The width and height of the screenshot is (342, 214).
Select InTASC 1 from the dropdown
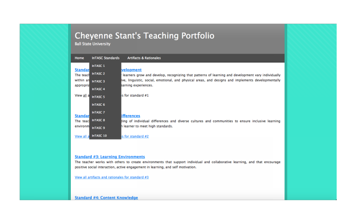pos(98,66)
